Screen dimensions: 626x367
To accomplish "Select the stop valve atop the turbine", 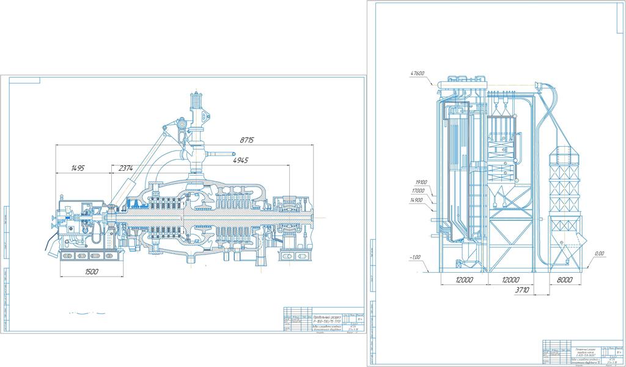I will pyautogui.click(x=197, y=104).
